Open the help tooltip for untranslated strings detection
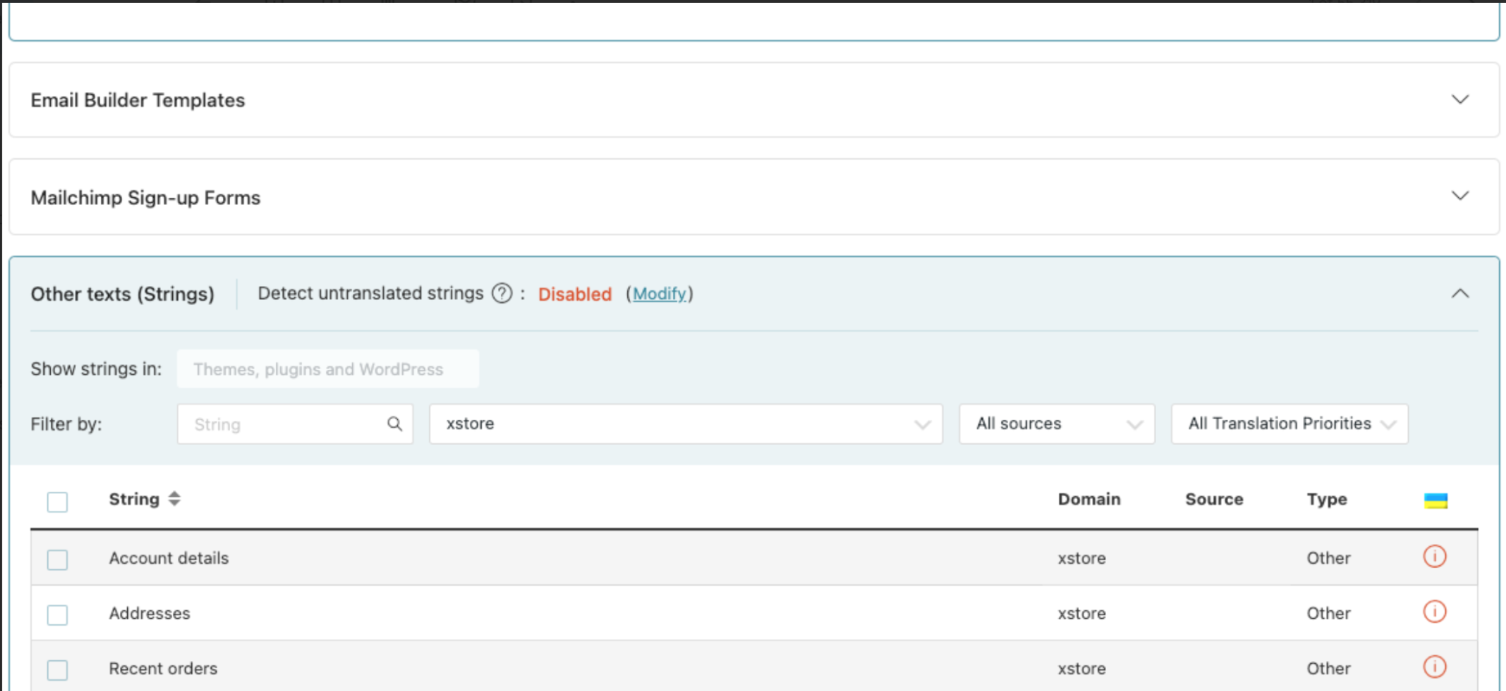The image size is (1506, 691). tap(501, 293)
